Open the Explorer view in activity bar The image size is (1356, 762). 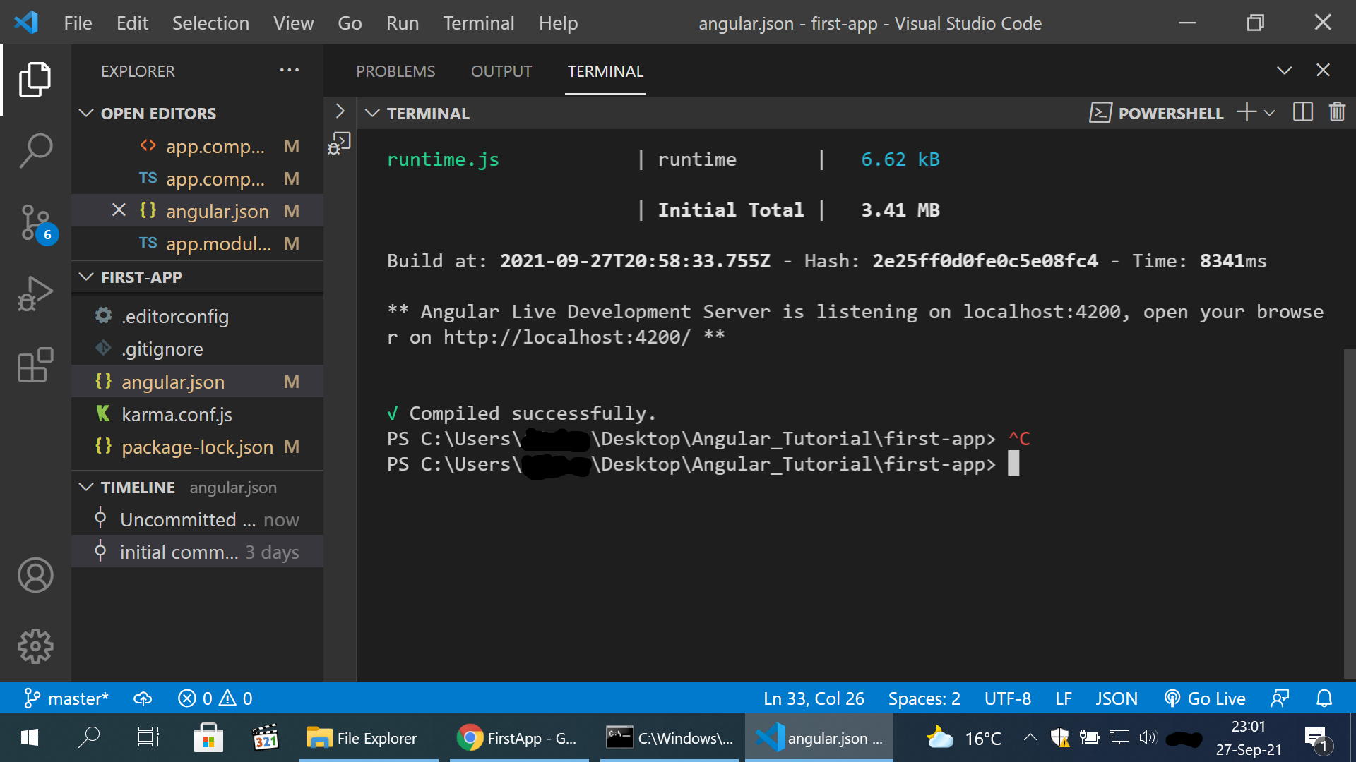[35, 80]
